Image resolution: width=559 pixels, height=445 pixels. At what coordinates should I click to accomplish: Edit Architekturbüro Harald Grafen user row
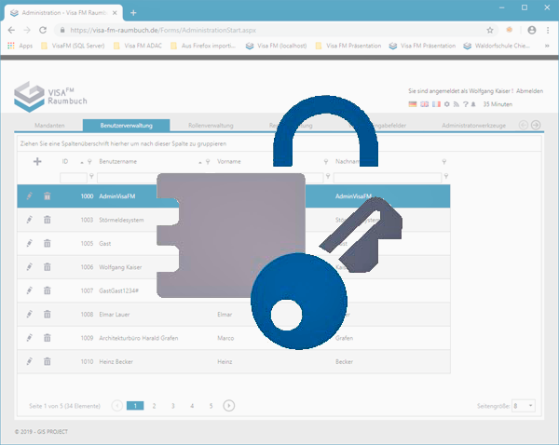30,338
